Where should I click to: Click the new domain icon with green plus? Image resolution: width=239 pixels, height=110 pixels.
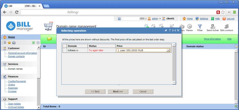(147, 26)
